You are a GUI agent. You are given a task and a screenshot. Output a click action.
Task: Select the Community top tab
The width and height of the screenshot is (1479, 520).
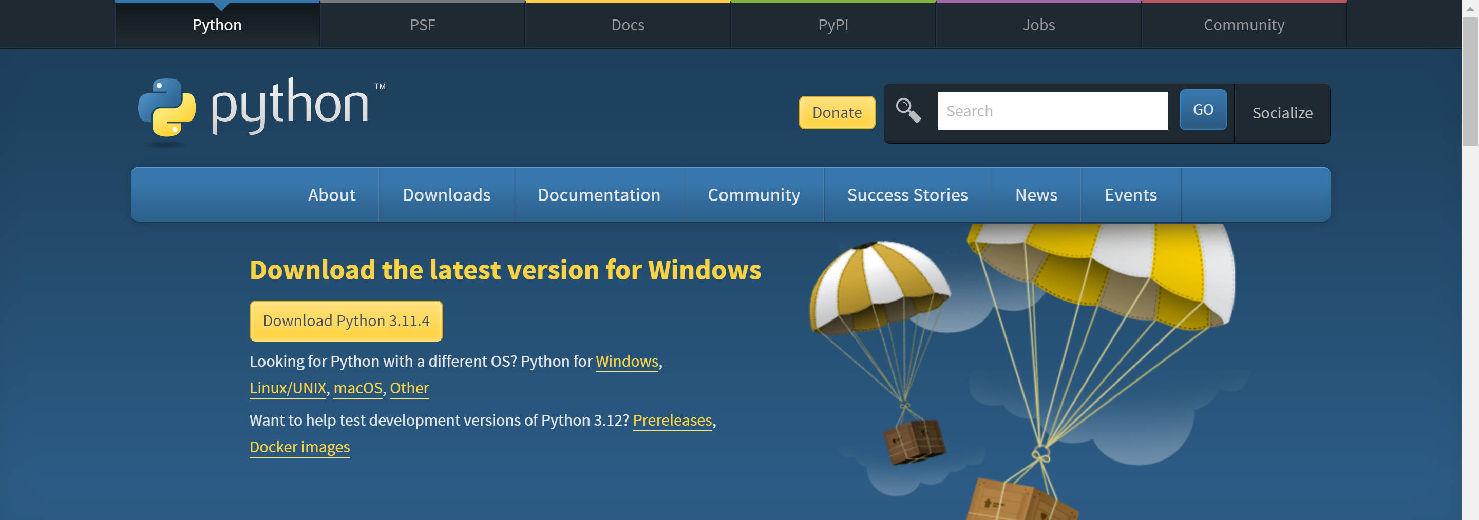click(x=1244, y=25)
